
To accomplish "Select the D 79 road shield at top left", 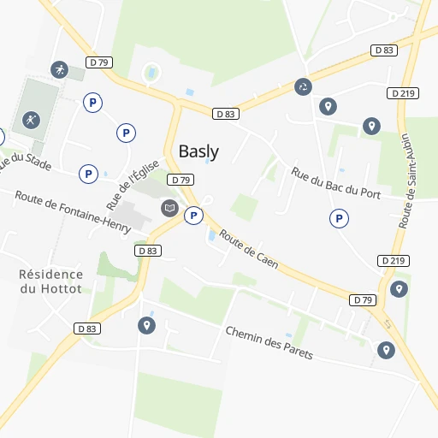I will [99, 62].
